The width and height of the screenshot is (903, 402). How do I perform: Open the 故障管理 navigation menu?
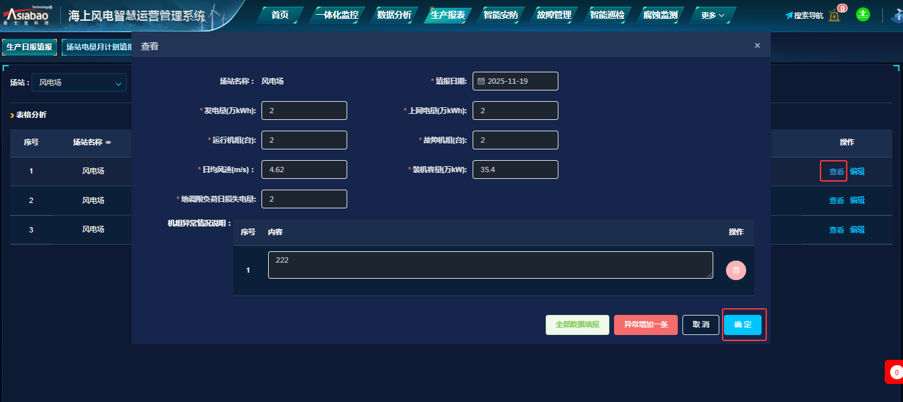(554, 15)
